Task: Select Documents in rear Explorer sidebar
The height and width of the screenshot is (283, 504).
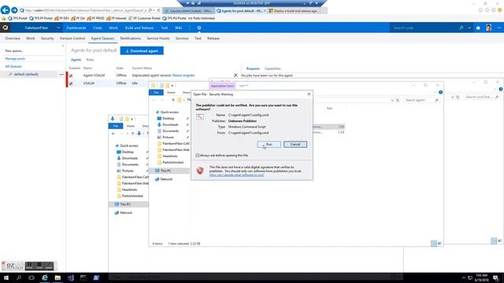Action: coord(130,164)
